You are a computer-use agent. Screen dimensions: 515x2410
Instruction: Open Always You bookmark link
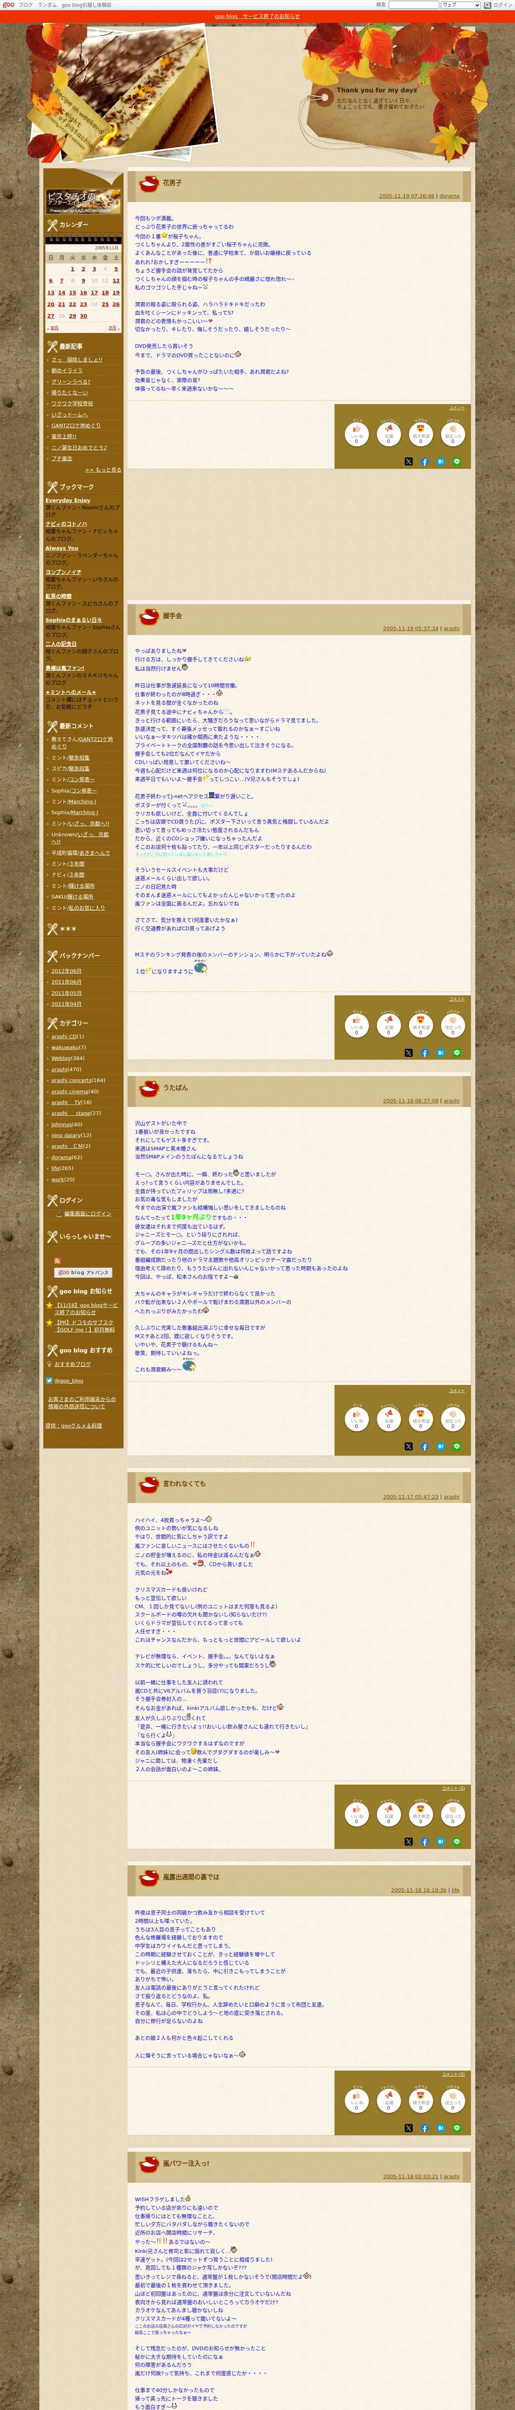[x=62, y=548]
